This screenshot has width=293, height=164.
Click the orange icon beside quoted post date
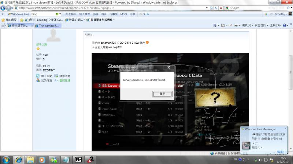(x=147, y=42)
